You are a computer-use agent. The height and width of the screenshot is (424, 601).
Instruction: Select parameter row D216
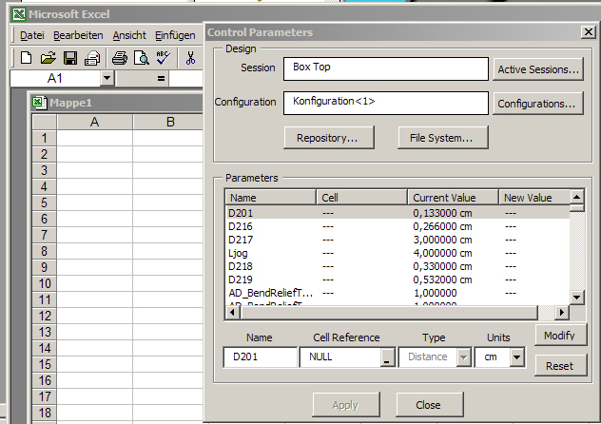(397, 226)
